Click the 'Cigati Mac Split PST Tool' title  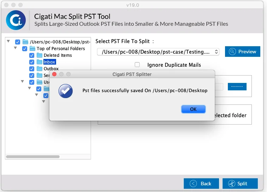[72, 17]
